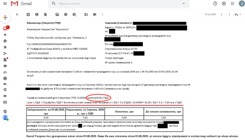Archive this email
Screen dimensions: 245x140
coord(28,15)
